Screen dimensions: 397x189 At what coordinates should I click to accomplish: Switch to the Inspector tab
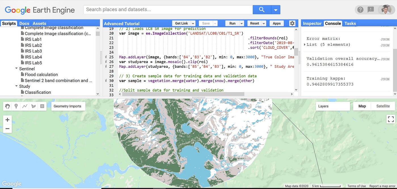tap(312, 23)
